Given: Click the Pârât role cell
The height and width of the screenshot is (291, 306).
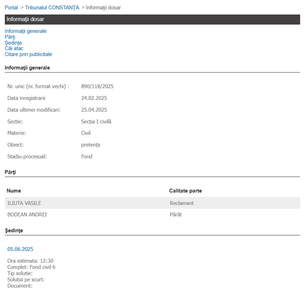Looking at the screenshot, I should 176,215.
